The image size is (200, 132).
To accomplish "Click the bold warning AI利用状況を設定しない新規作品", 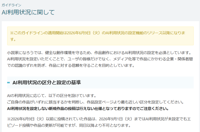I will (x=88, y=109).
